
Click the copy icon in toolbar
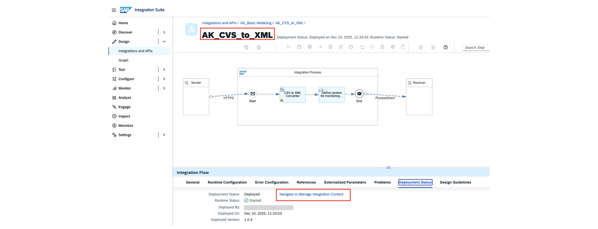click(x=246, y=47)
